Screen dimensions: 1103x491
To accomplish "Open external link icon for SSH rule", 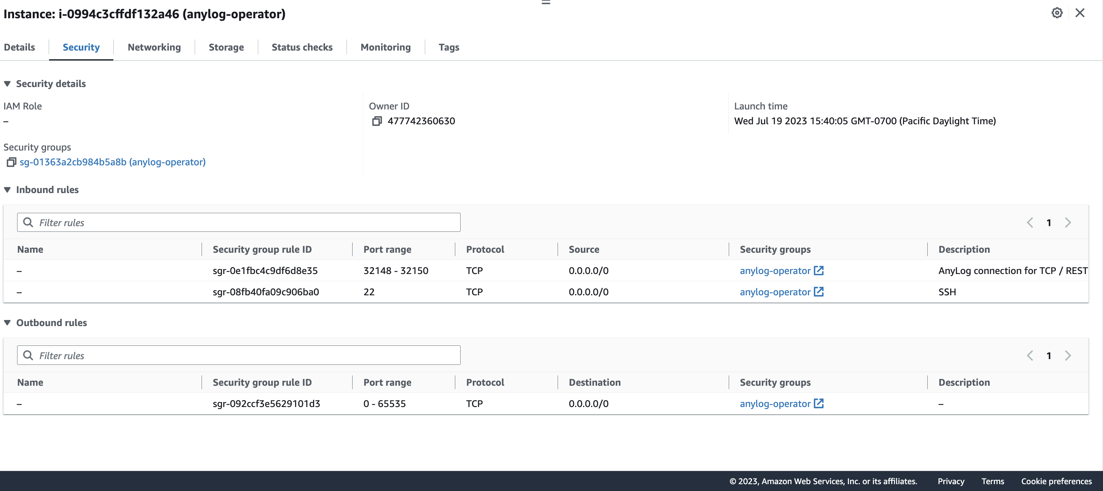I will (819, 292).
